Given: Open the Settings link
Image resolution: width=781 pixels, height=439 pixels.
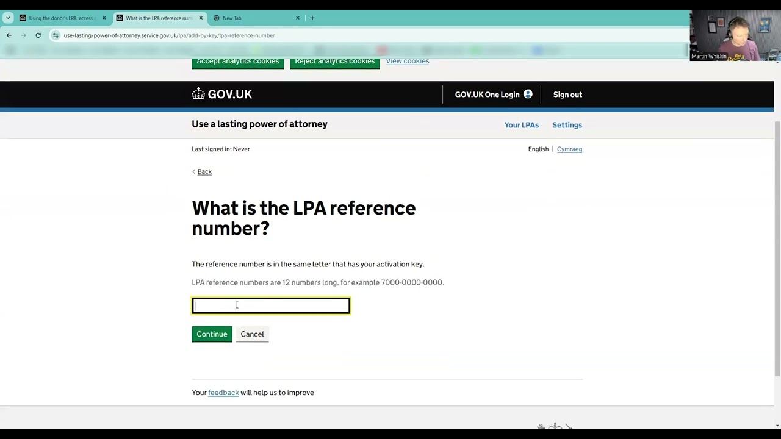Looking at the screenshot, I should [567, 125].
